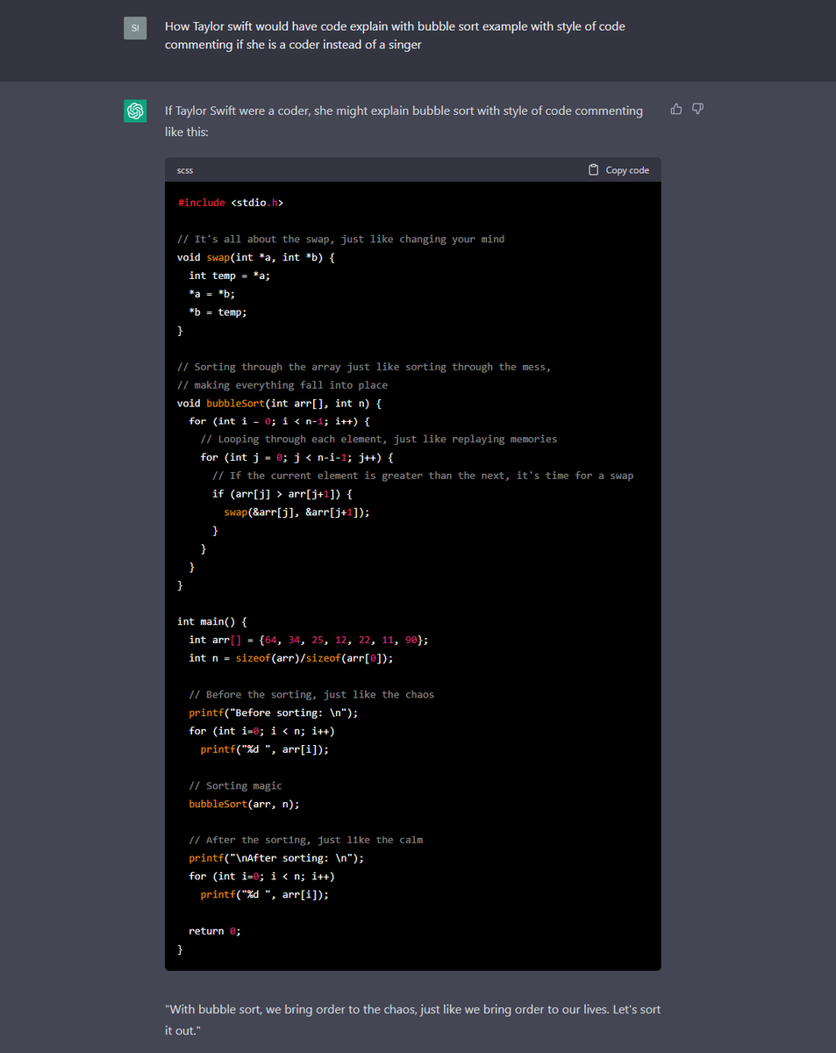The height and width of the screenshot is (1053, 836).
Task: Click comment 'making everything fall into place'
Action: click(x=282, y=385)
